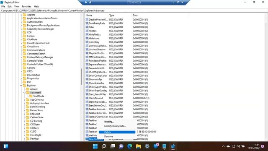
Task: Open the View menu
Action: [x=17, y=6]
